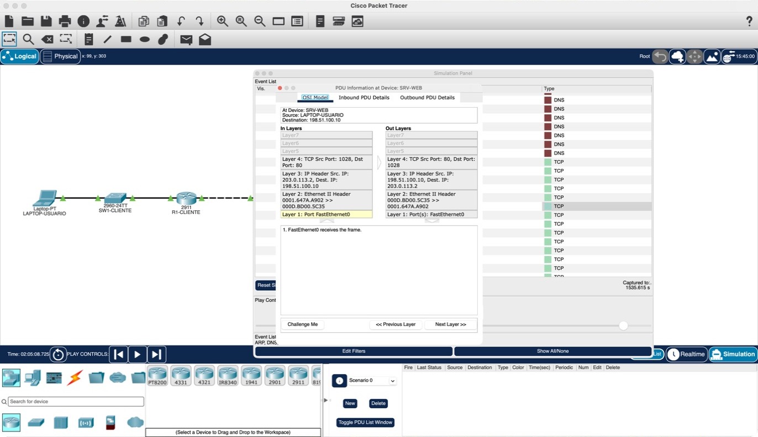Select the Inspect magnifier tool
The image size is (758, 437).
28,39
